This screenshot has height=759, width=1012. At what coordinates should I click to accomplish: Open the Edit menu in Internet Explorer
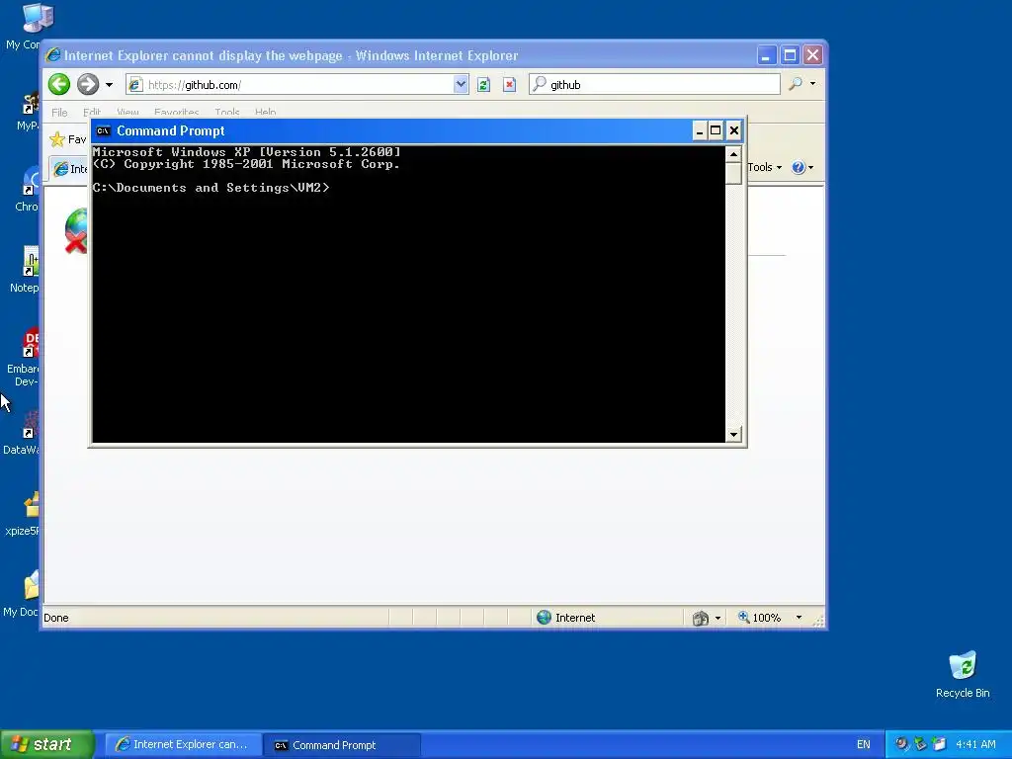92,113
